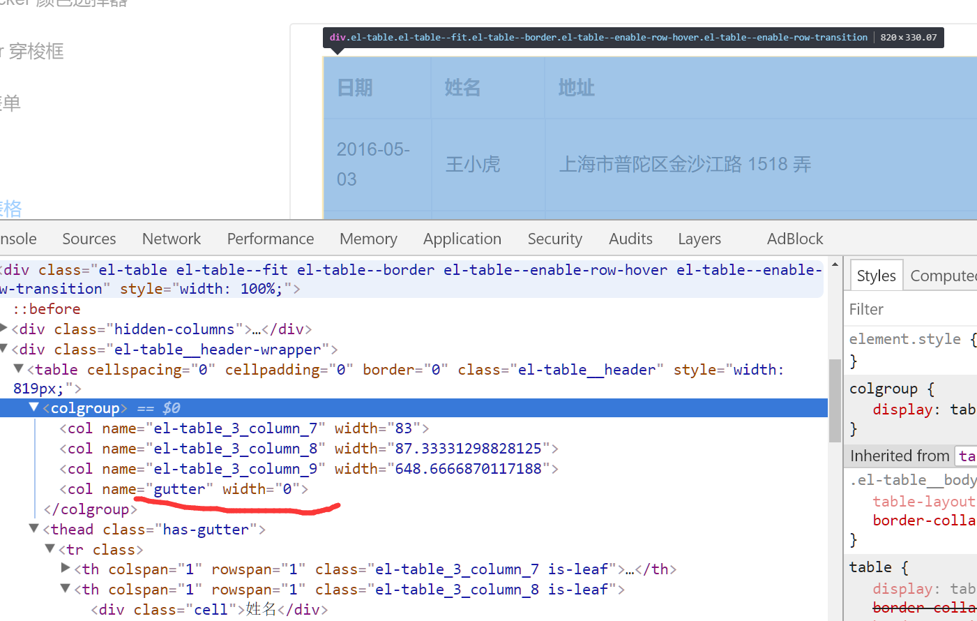Expand the th el-table_3_column_7 node
Image resolution: width=977 pixels, height=621 pixels.
(x=66, y=568)
